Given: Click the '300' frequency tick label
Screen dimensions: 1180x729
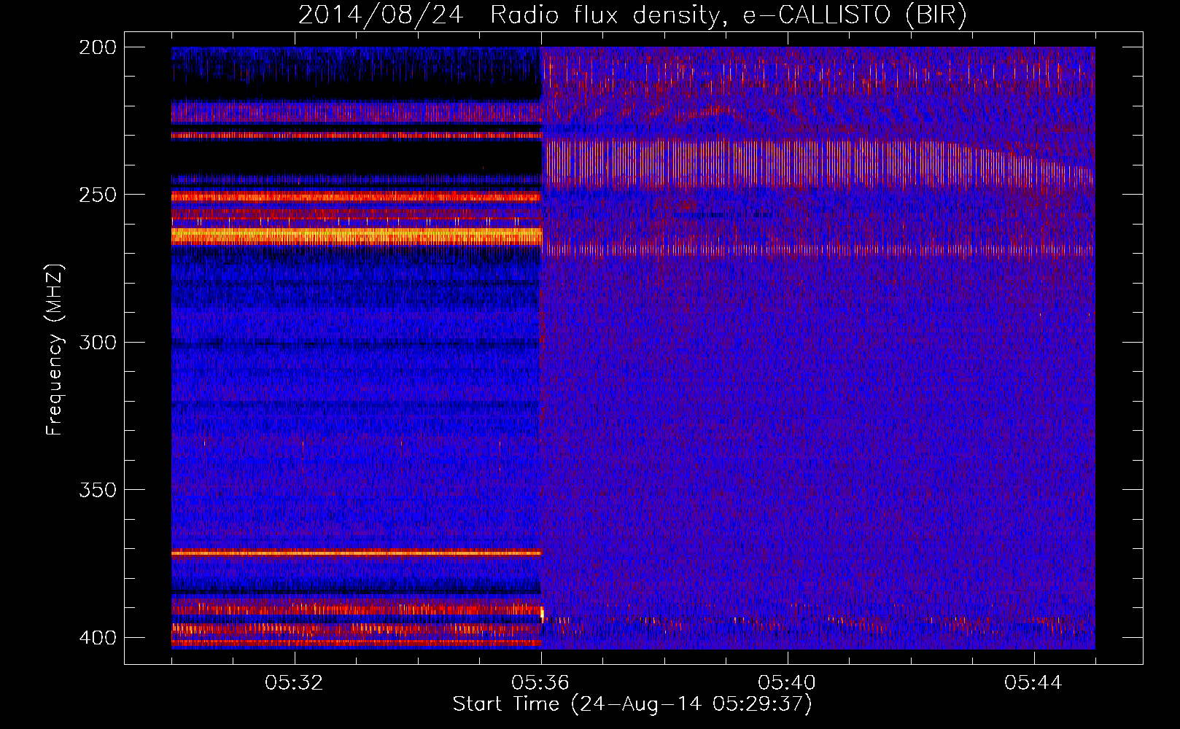Looking at the screenshot, I should pyautogui.click(x=98, y=343).
